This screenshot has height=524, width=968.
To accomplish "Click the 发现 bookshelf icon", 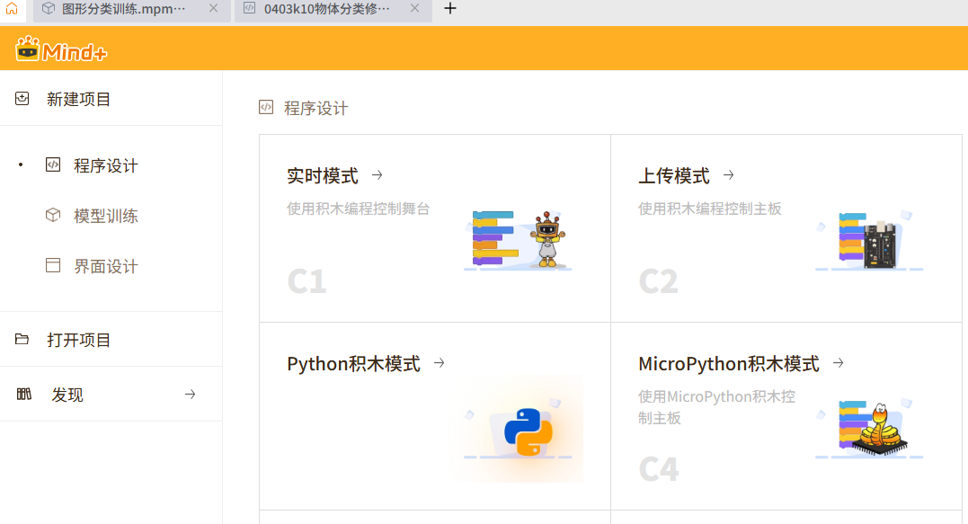I will pyautogui.click(x=24, y=395).
